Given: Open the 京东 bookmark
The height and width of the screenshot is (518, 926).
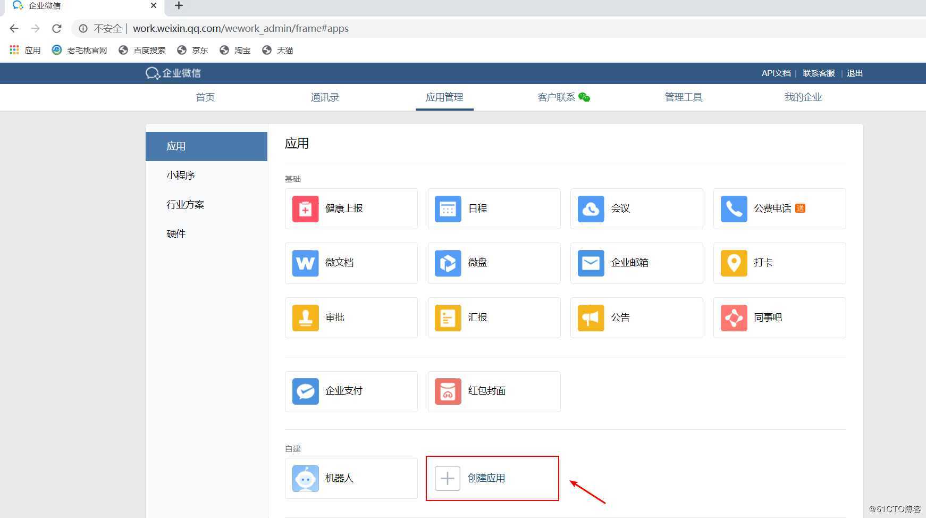Looking at the screenshot, I should 192,50.
